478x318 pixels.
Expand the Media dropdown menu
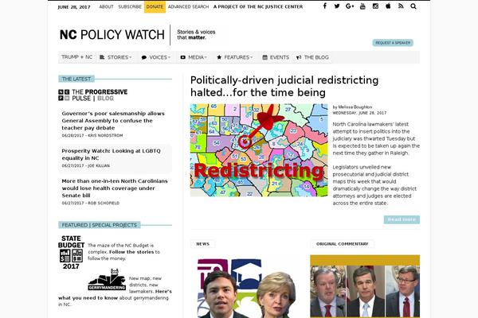[x=194, y=57]
